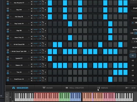The width and height of the screenshot is (137, 102).
Task: Click link chain icon on Clap 106
Action: click(43, 29)
